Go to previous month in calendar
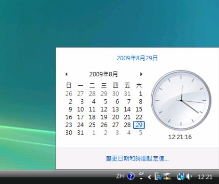 [x=66, y=74]
